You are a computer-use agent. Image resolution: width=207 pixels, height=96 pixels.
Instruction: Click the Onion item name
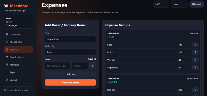pyautogui.click(x=110, y=52)
